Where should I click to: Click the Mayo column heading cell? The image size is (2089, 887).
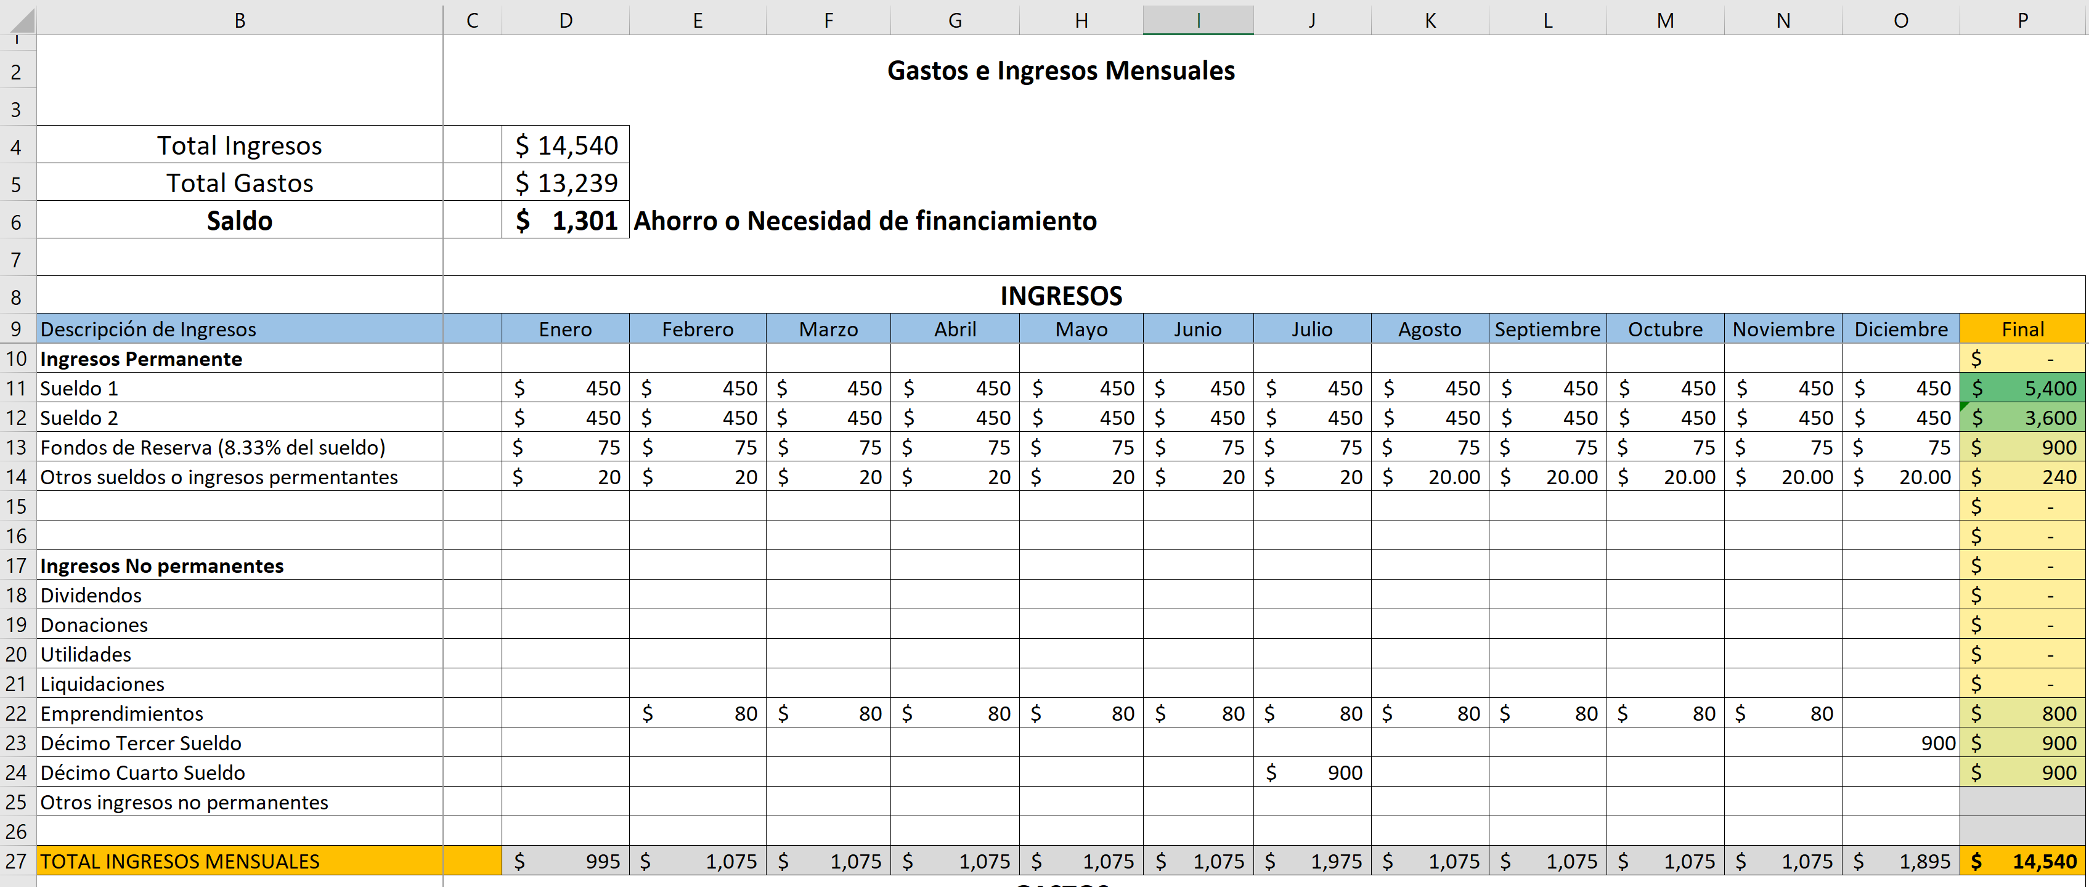[x=1081, y=329]
